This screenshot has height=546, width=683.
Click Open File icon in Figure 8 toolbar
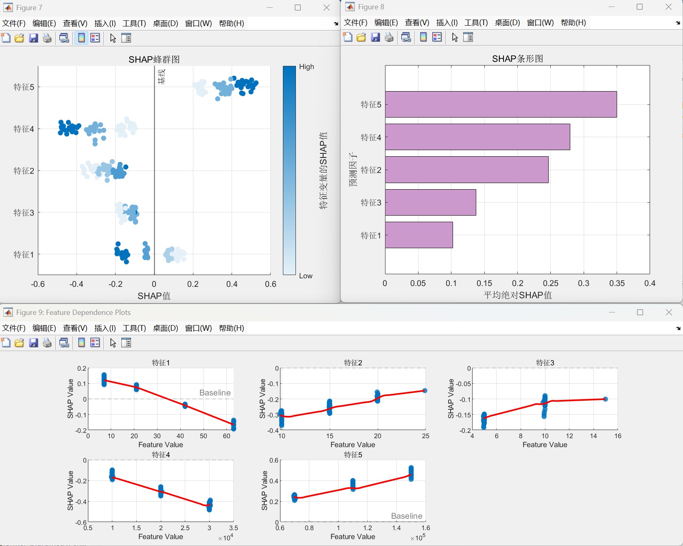click(361, 37)
